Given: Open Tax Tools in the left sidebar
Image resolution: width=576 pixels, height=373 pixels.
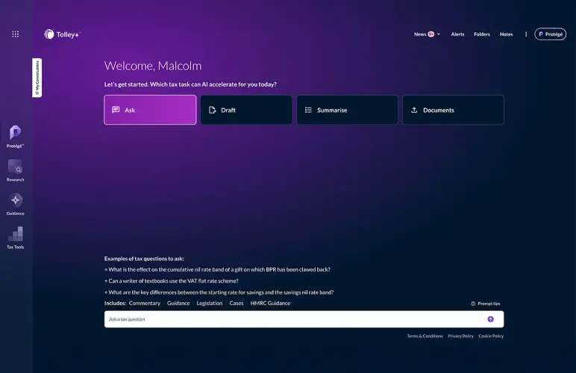Looking at the screenshot, I should (16, 236).
